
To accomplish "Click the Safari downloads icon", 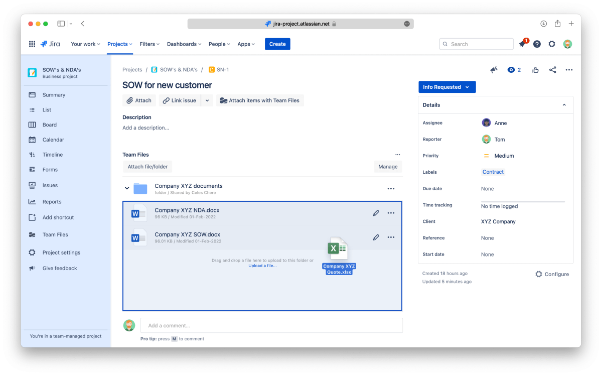I will pos(543,24).
